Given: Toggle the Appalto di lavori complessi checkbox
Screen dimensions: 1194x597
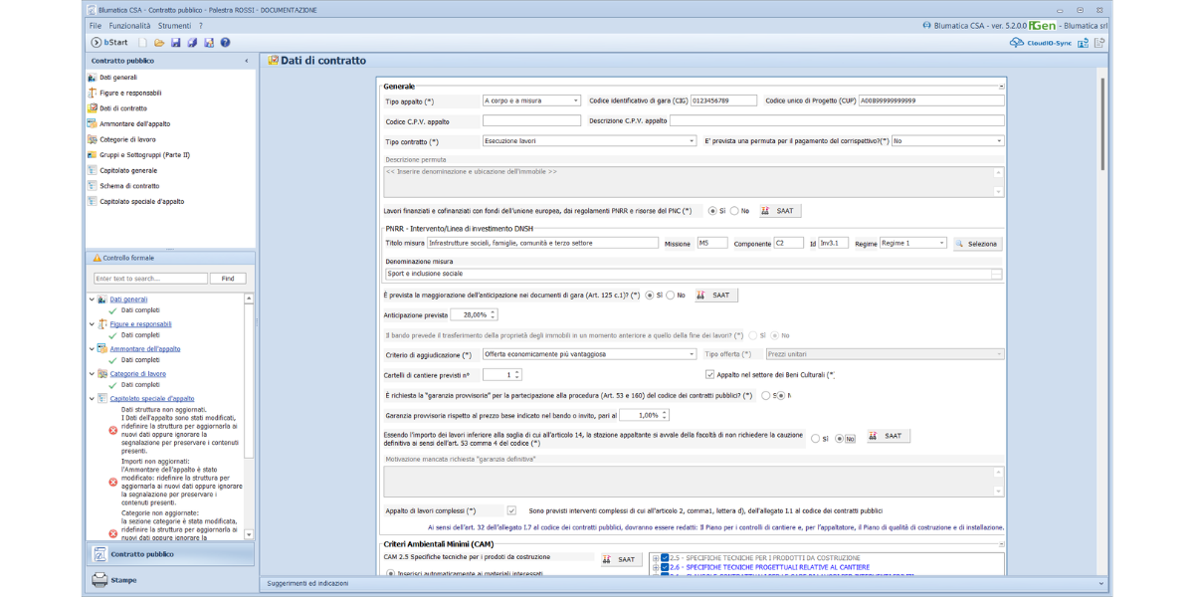Looking at the screenshot, I should click(x=511, y=510).
